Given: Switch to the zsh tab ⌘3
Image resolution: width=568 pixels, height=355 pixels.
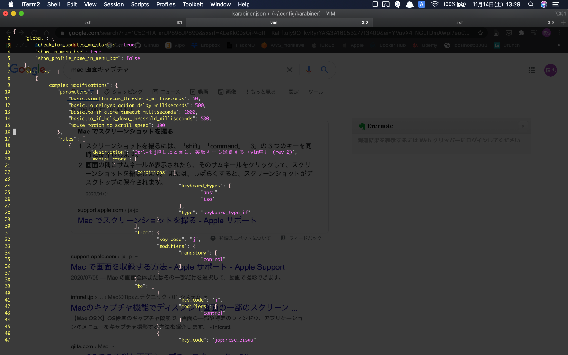Looking at the screenshot, I should coord(465,23).
